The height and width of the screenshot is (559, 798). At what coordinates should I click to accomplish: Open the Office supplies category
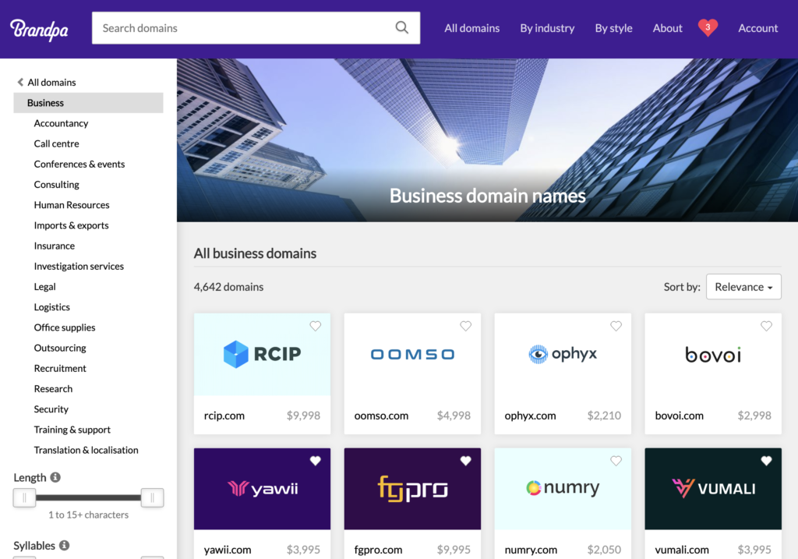pyautogui.click(x=65, y=327)
